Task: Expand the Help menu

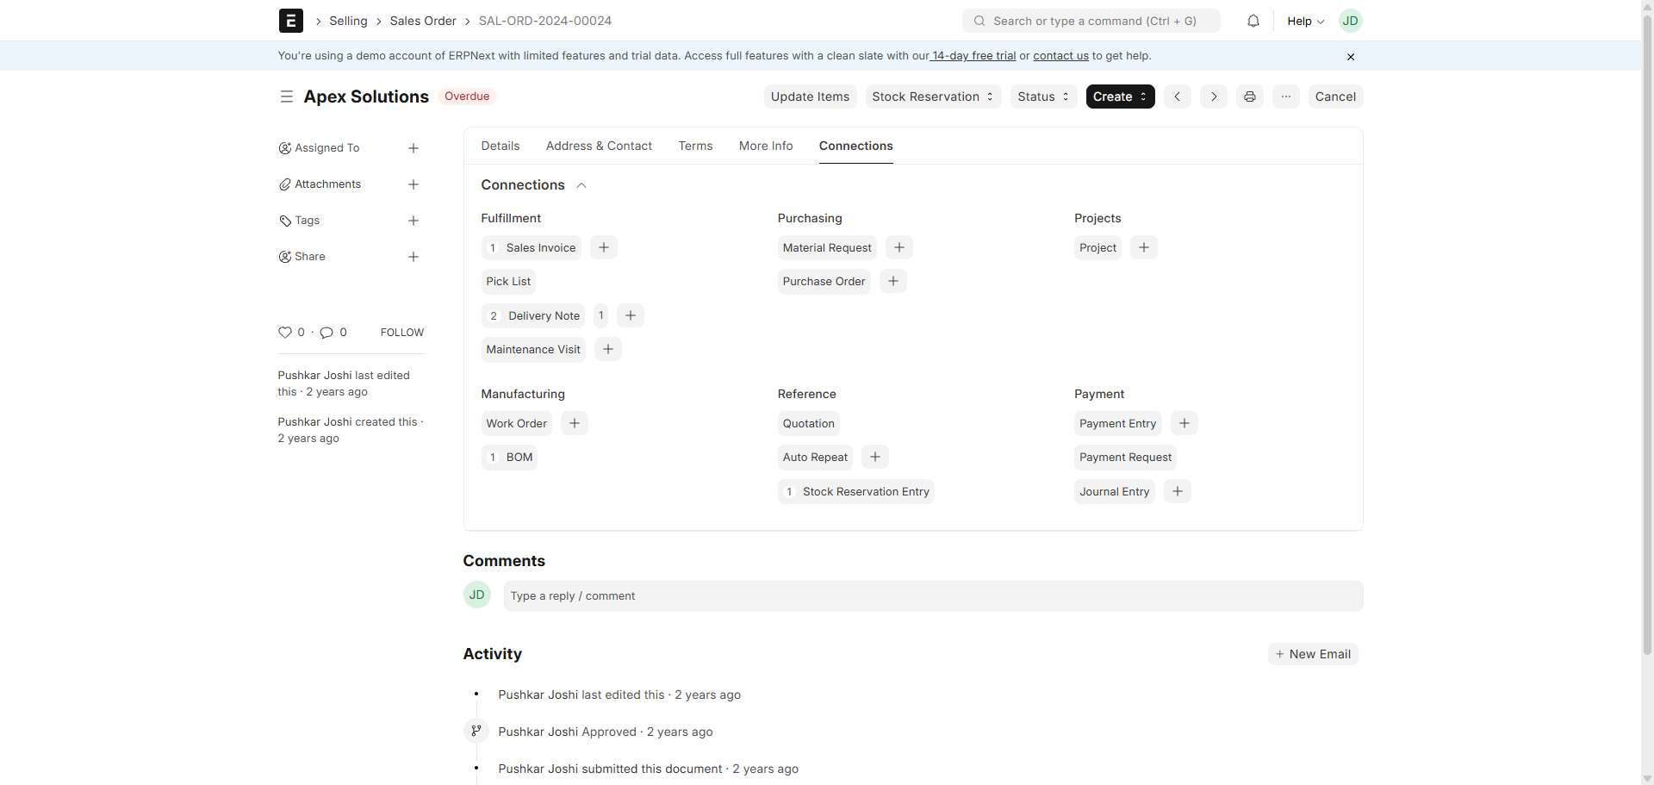Action: [1306, 21]
